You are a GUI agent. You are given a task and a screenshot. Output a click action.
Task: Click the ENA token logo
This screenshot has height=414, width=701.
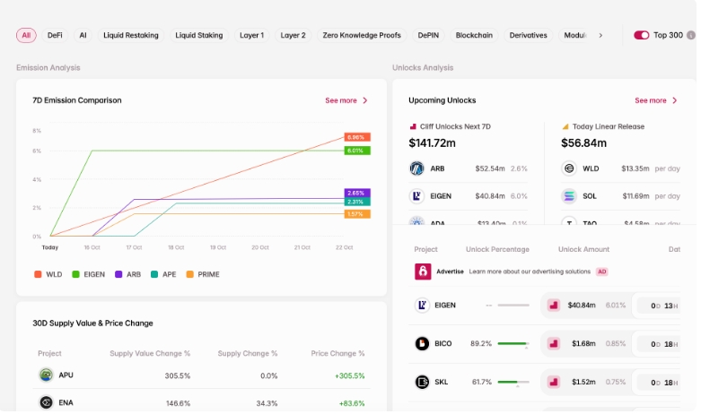(46, 402)
